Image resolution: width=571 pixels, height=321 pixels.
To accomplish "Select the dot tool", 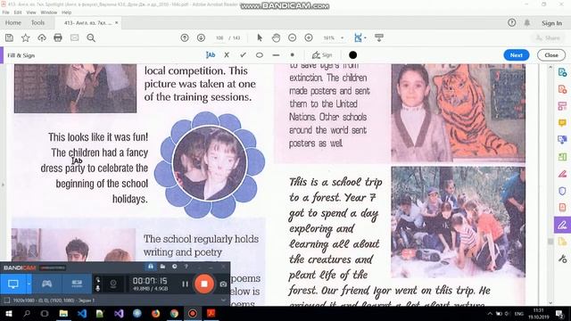I will pos(292,55).
